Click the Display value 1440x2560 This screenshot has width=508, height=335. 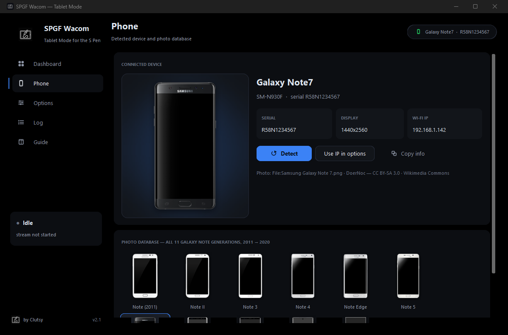354,130
